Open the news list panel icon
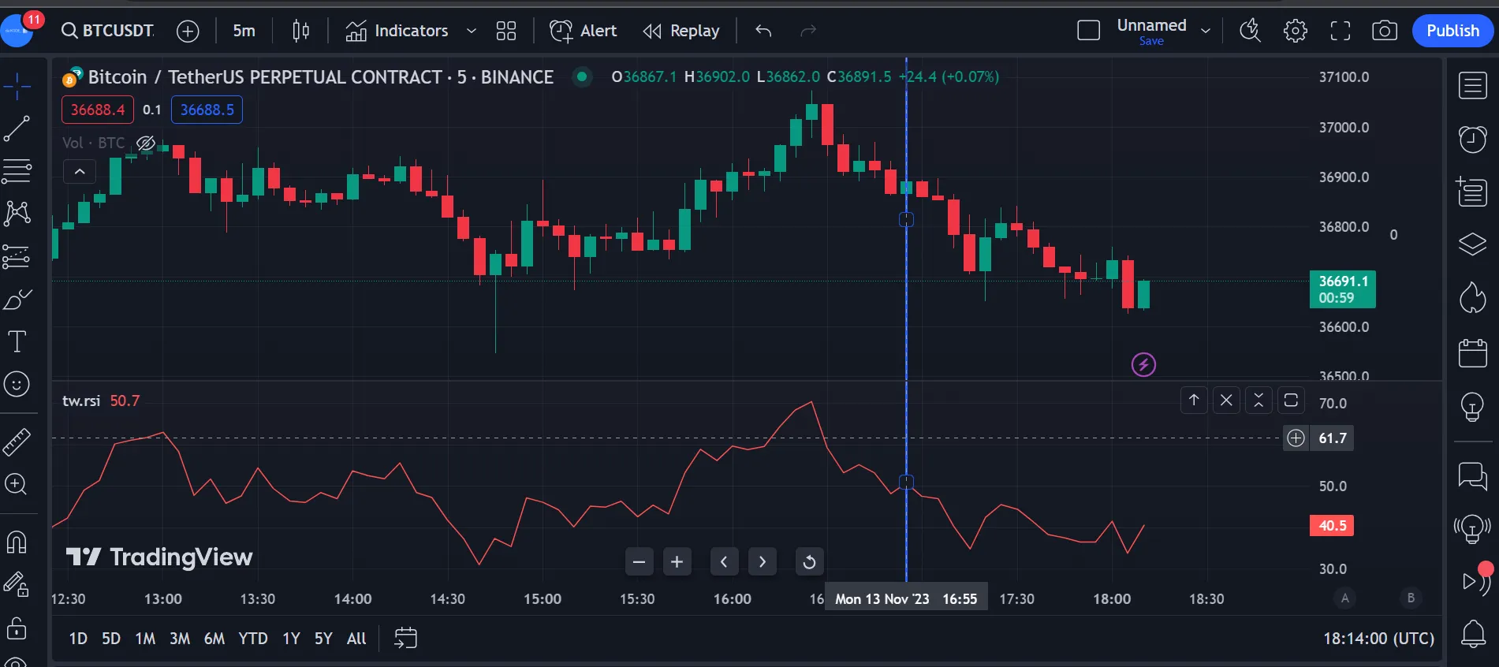Screen dimensions: 1499x667 click(x=1472, y=192)
